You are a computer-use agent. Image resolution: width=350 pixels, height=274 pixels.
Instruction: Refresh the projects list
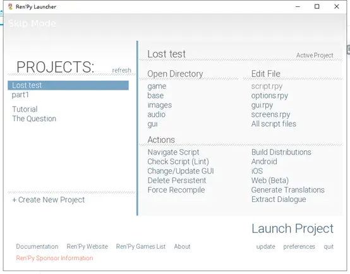coord(121,70)
